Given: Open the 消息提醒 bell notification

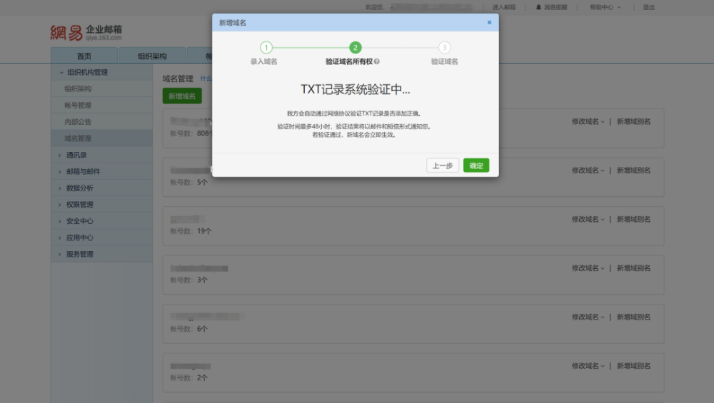Looking at the screenshot, I should [x=551, y=7].
